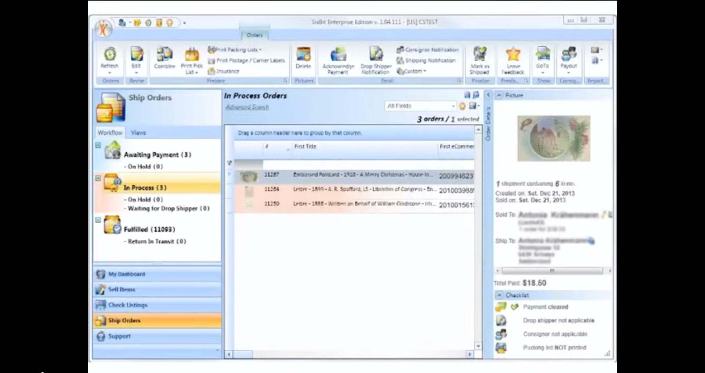This screenshot has width=705, height=373.
Task: Open the Advanced Search link
Action: click(x=247, y=107)
